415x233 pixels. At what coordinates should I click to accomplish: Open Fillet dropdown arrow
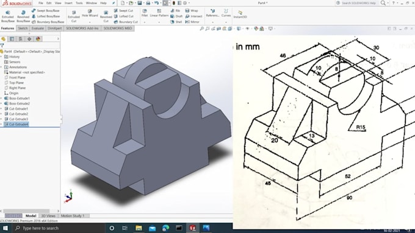145,22
